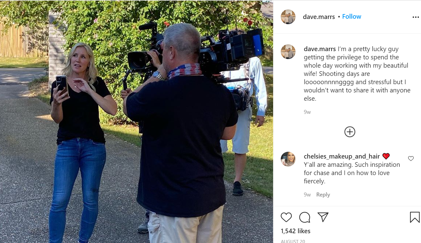View the 1,542 likes list
The height and width of the screenshot is (243, 421).
[295, 231]
